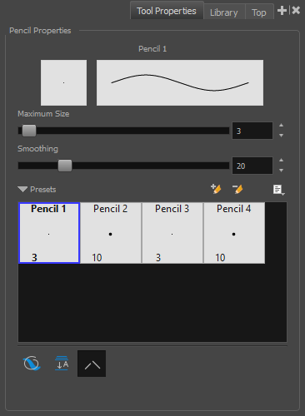Image resolution: width=305 pixels, height=416 pixels.
Task: Select the Pencil 2 preset
Action: pyautogui.click(x=111, y=233)
